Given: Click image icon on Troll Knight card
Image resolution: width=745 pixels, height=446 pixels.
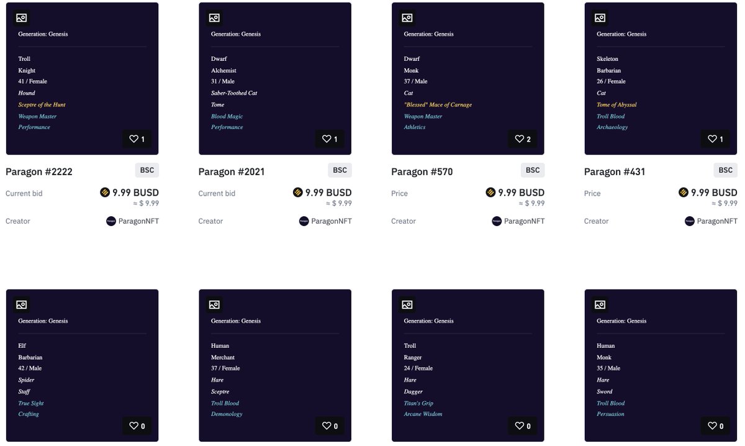Looking at the screenshot, I should 22,18.
